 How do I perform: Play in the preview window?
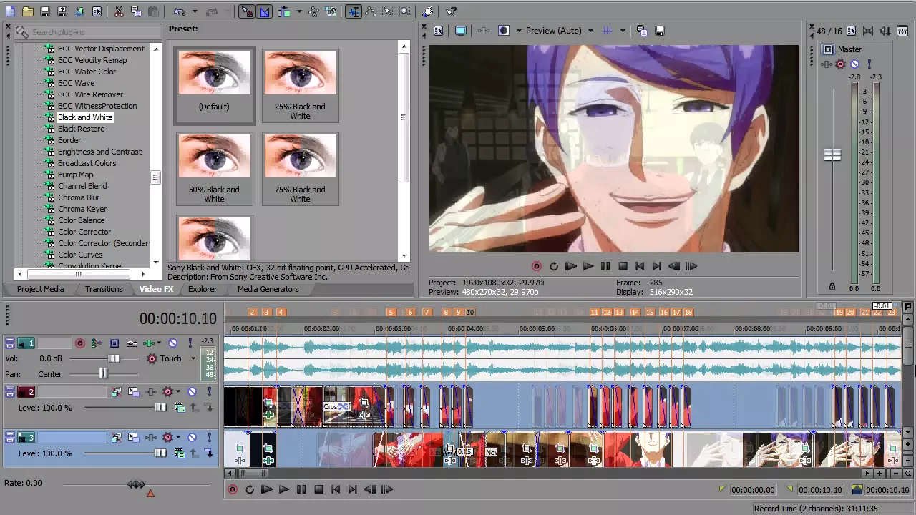tap(588, 266)
